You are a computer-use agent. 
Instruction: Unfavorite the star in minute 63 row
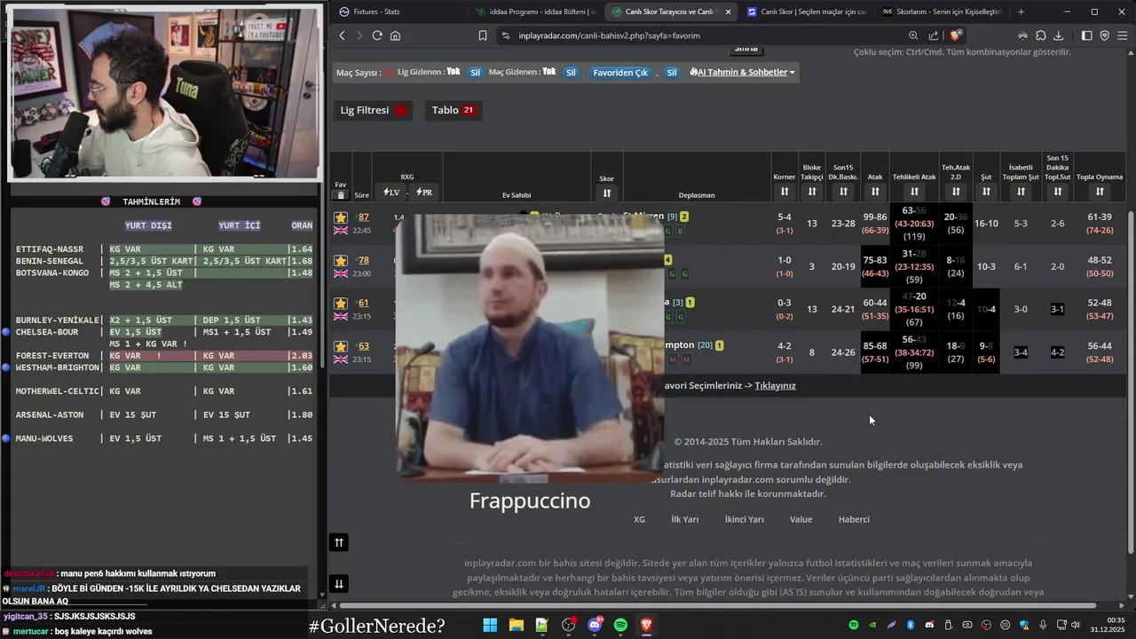[x=341, y=346]
